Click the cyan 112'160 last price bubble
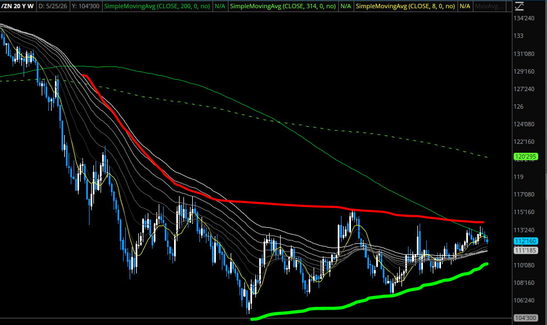This screenshot has height=325, width=547. coord(526,241)
